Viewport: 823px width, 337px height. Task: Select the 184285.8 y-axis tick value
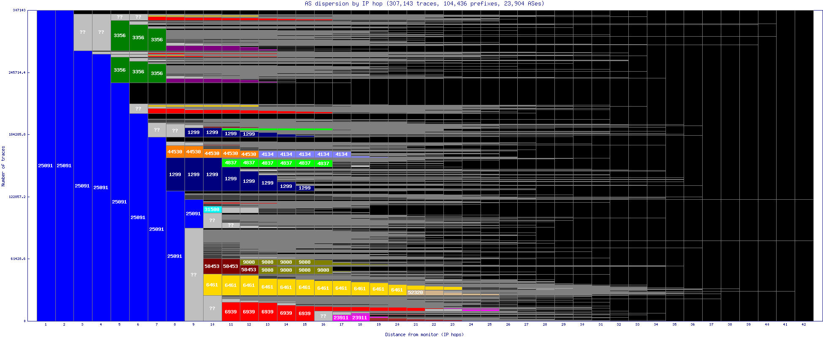click(17, 134)
